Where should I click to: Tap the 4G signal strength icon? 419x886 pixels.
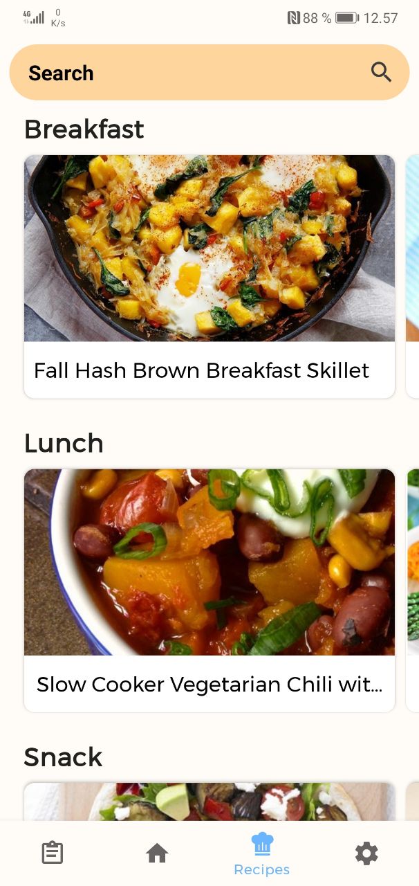33,17
